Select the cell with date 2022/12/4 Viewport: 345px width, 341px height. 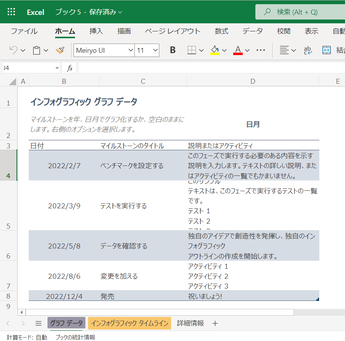click(64, 296)
